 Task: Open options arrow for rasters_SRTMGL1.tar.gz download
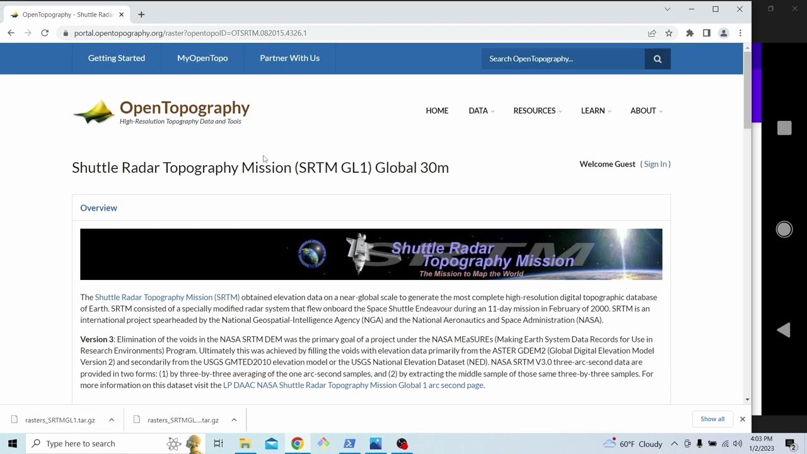click(x=112, y=420)
